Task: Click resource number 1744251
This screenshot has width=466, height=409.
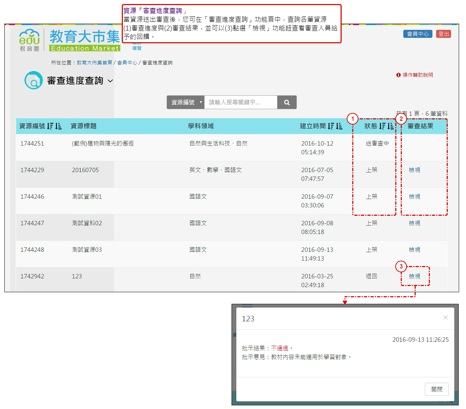Action: click(x=32, y=143)
